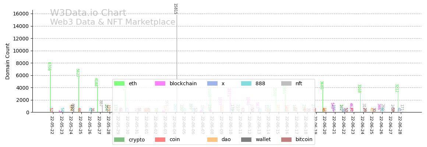Click the 6708 eth bar label
The height and width of the screenshot is (147, 427).
(49, 66)
